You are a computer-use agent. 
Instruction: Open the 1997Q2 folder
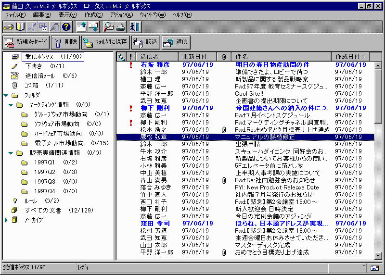click(x=55, y=172)
